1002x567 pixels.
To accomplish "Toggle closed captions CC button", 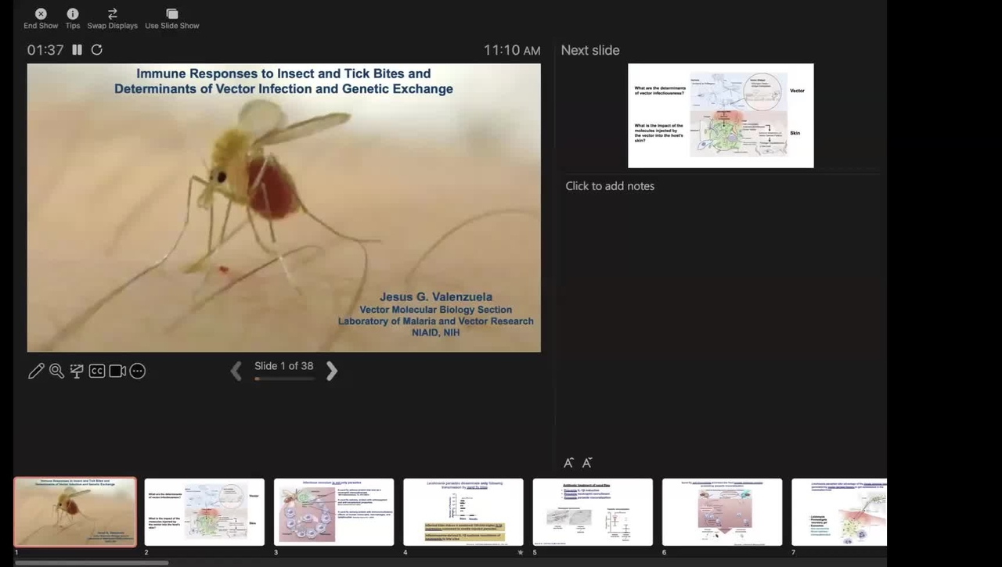I will pos(97,371).
